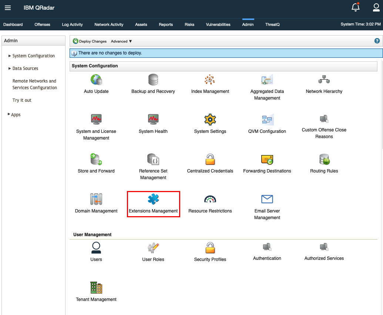Open Centralized Credentials padlock icon

(210, 159)
